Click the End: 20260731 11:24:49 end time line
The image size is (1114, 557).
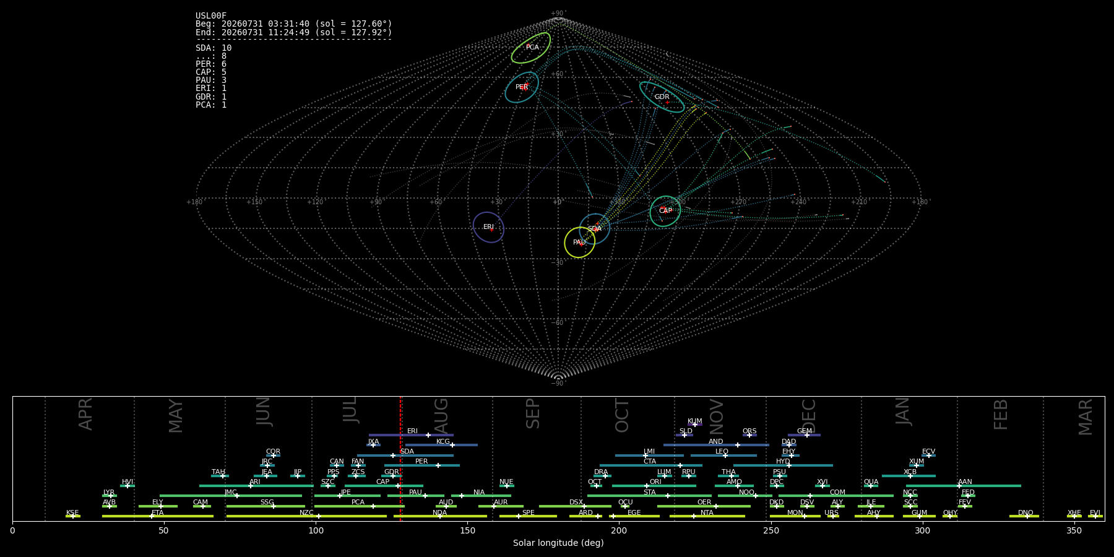pos(294,32)
